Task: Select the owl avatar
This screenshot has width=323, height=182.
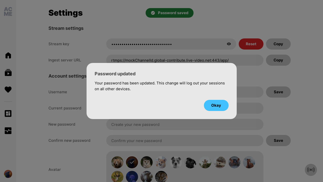Action: pyautogui.click(x=147, y=162)
